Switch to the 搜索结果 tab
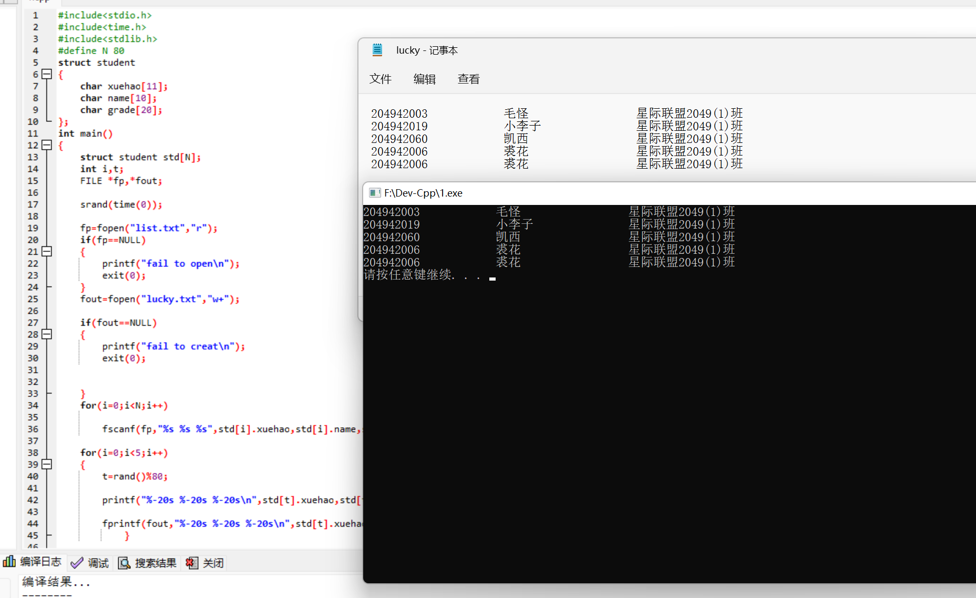Viewport: 976px width, 598px height. pyautogui.click(x=148, y=563)
